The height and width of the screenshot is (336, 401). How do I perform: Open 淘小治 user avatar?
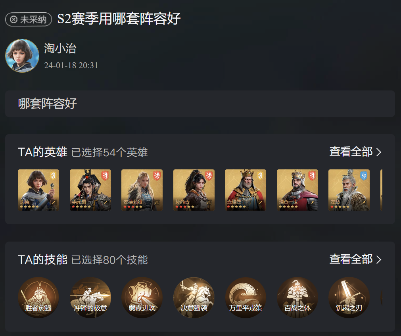pyautogui.click(x=22, y=56)
